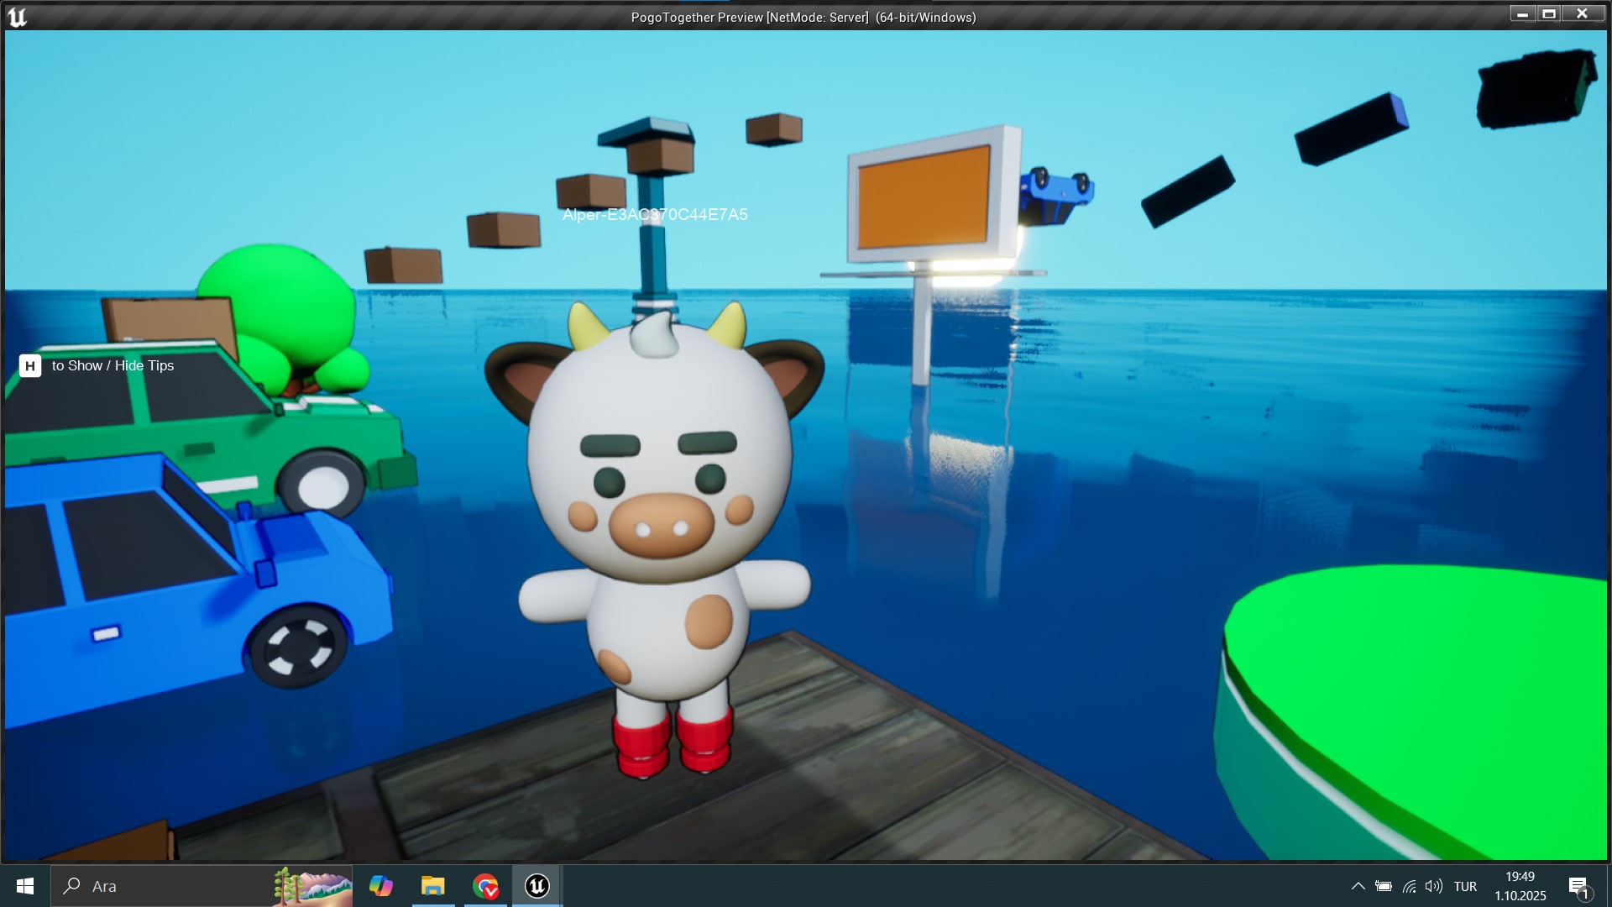The height and width of the screenshot is (907, 1612).
Task: Open File Explorer from the taskbar
Action: click(432, 886)
